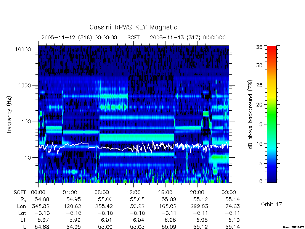Viewport: 305px width, 229px height.
Task: Select longitude value 30.22
Action: point(137,206)
